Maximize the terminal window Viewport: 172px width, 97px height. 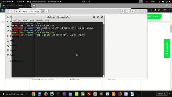(x=98, y=17)
